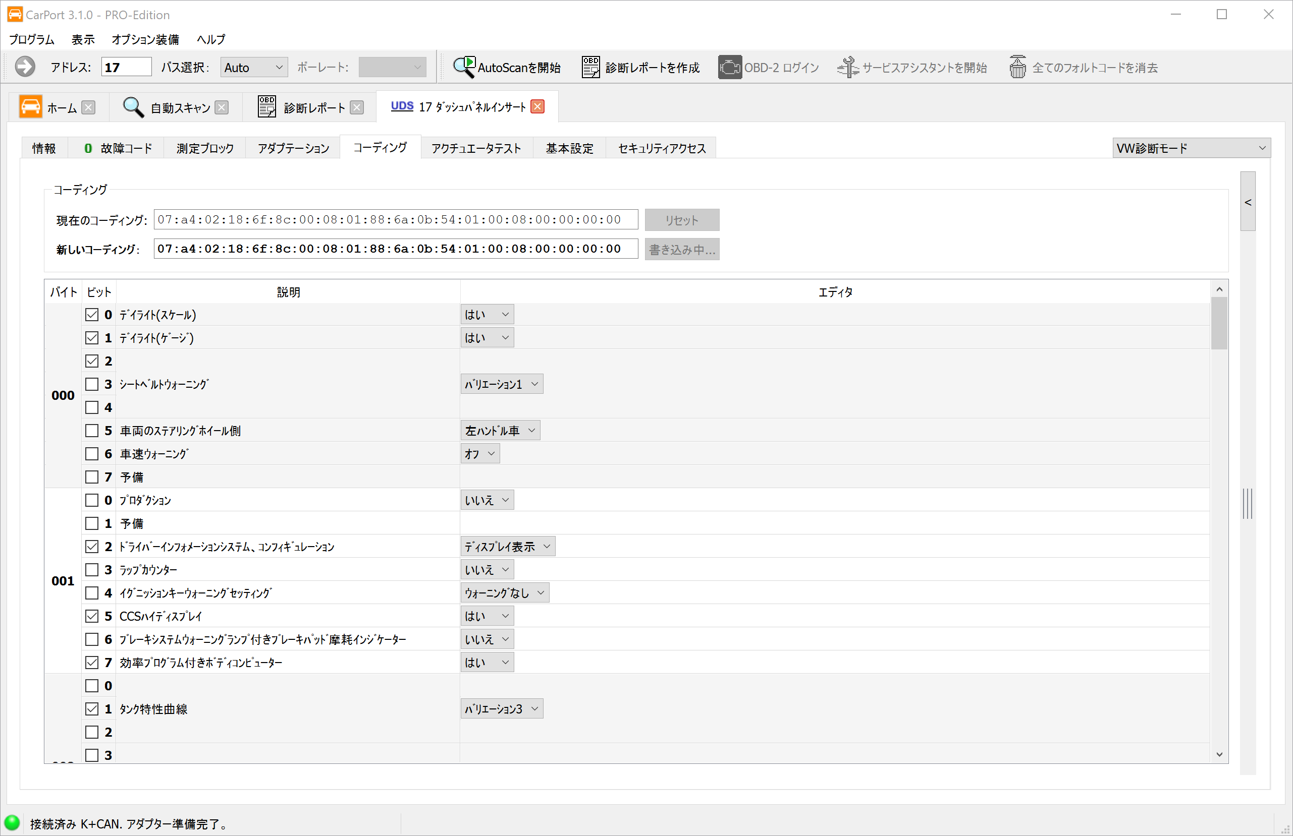
Task: Switch to the 測定ブロック tab
Action: pyautogui.click(x=205, y=148)
